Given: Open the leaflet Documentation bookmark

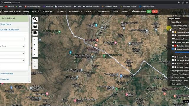Looking at the screenshot, I should pyautogui.click(x=91, y=6).
